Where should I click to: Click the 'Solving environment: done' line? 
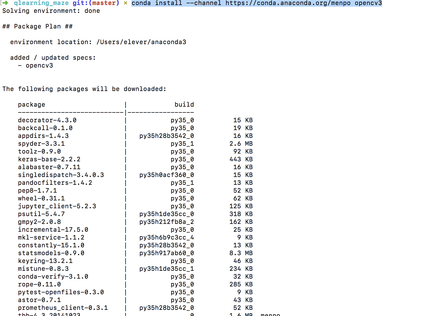51,11
